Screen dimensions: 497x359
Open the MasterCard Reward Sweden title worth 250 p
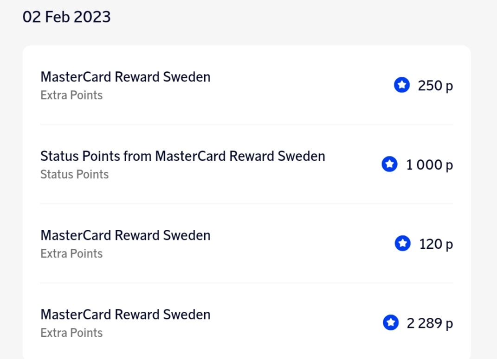125,77
